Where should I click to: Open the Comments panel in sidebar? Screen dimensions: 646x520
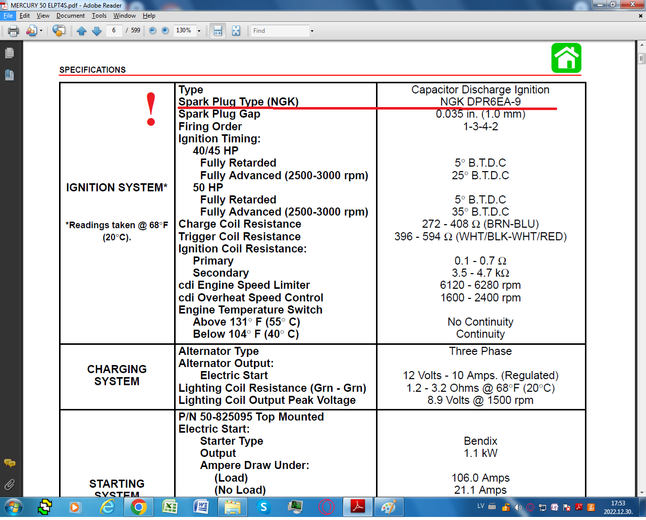pos(9,463)
